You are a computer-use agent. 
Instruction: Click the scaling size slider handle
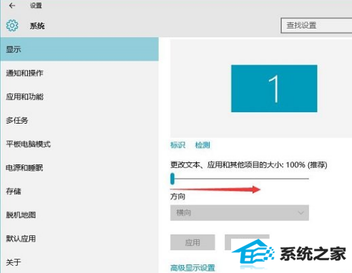tap(172, 179)
